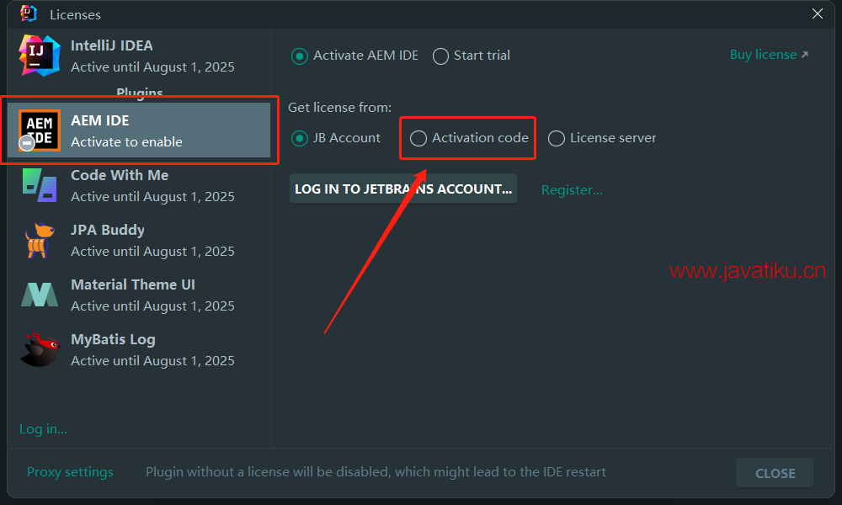842x505 pixels.
Task: Select the MyBatis Log entry
Action: click(139, 350)
